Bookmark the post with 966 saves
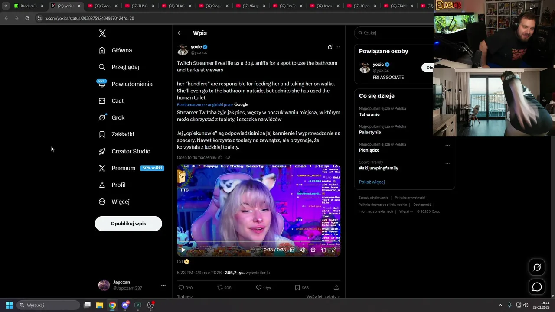The width and height of the screenshot is (555, 312). (302, 288)
